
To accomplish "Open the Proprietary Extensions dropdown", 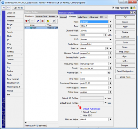I will [110, 83].
